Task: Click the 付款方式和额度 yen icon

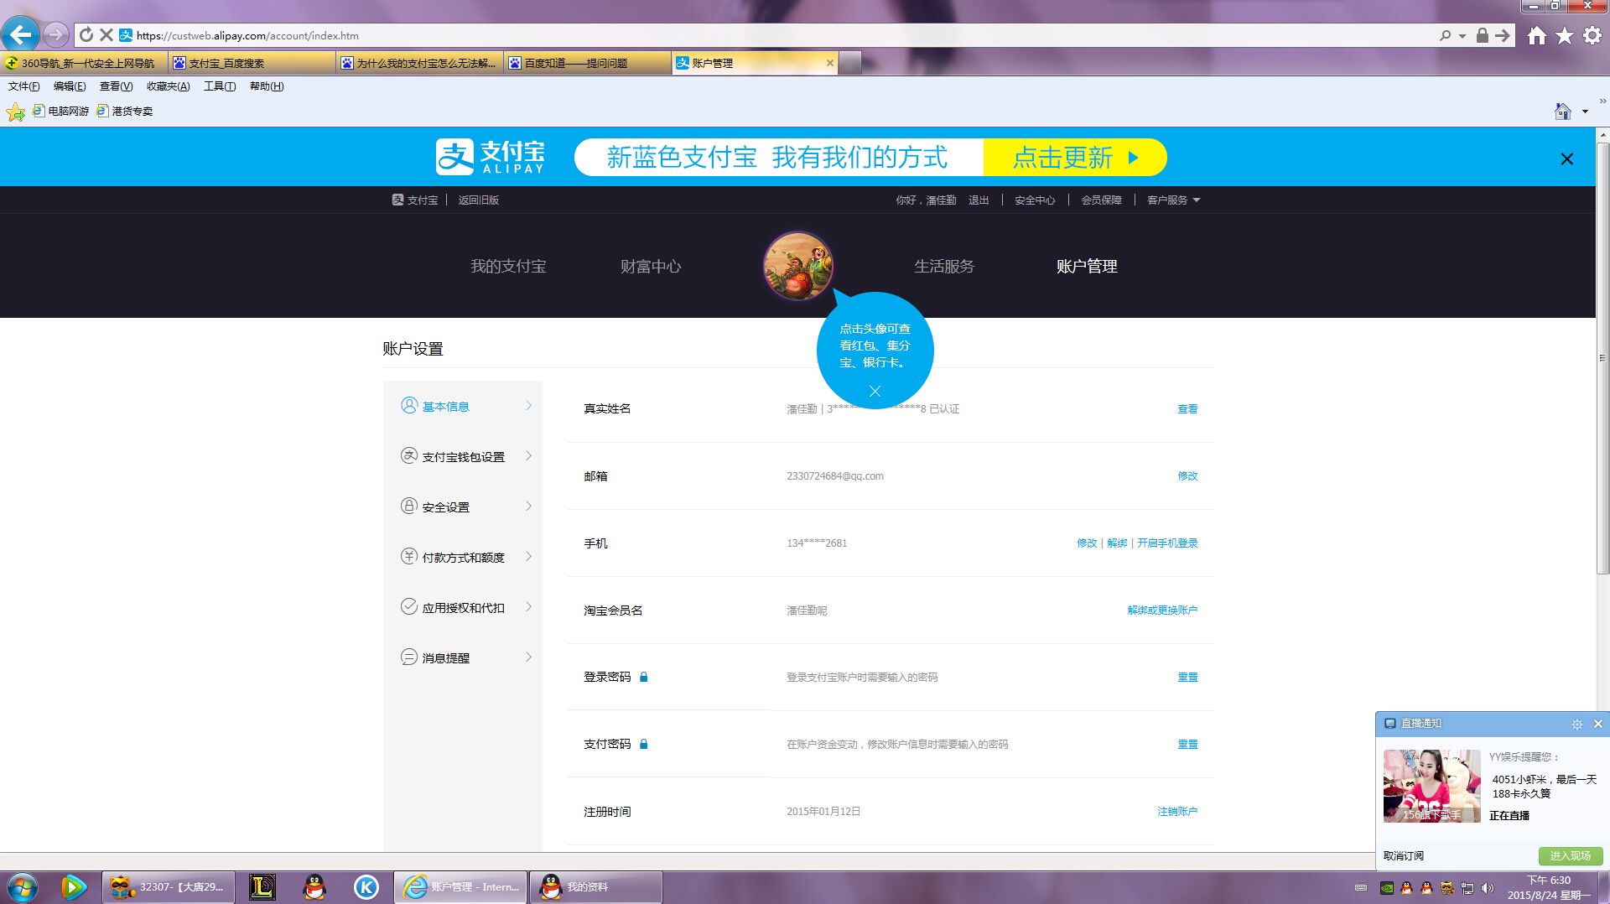Action: [x=408, y=557]
